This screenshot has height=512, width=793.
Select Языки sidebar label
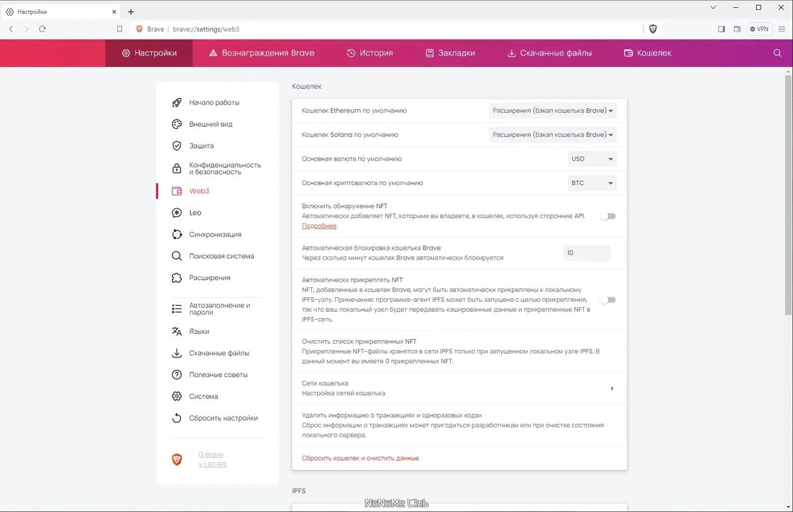pyautogui.click(x=199, y=332)
